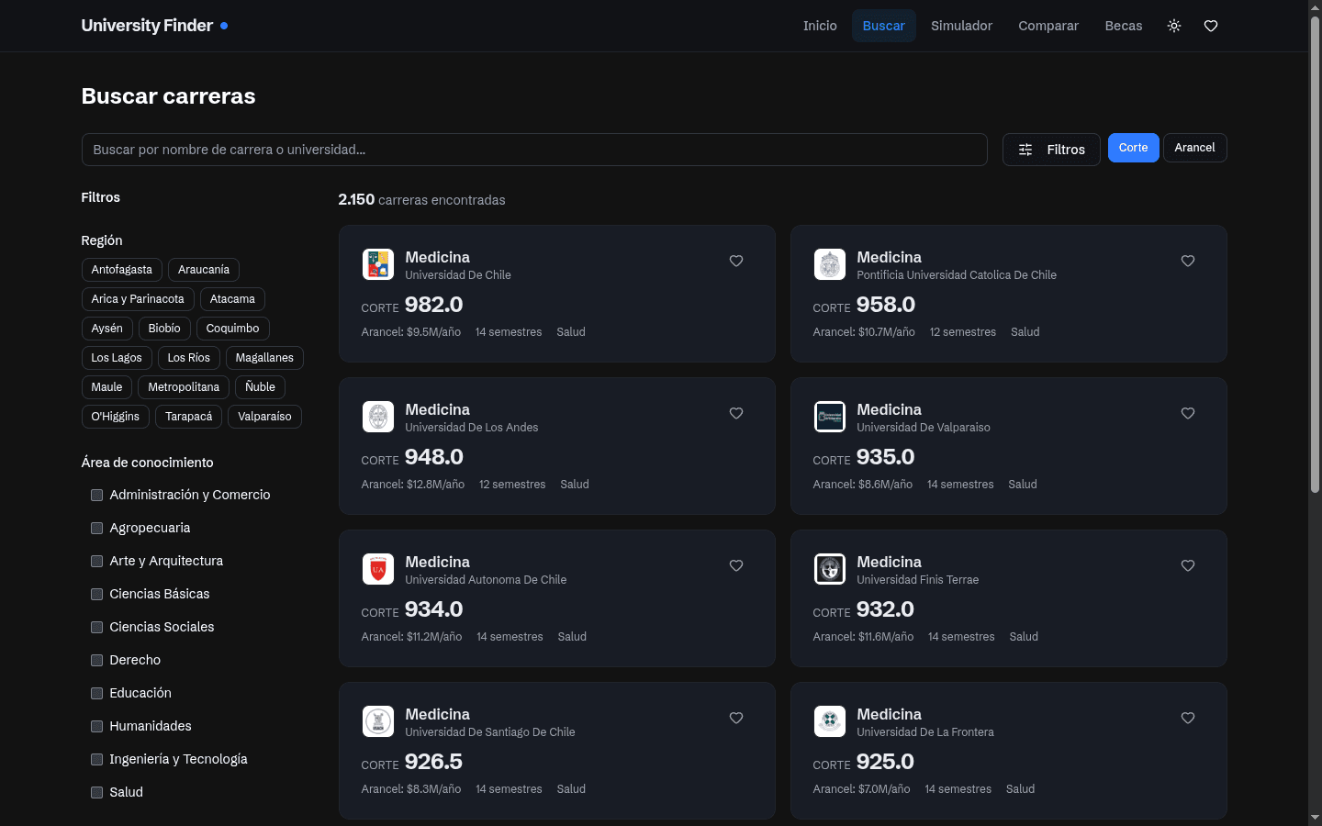Toggle the light/dark theme sun icon

[1174, 26]
